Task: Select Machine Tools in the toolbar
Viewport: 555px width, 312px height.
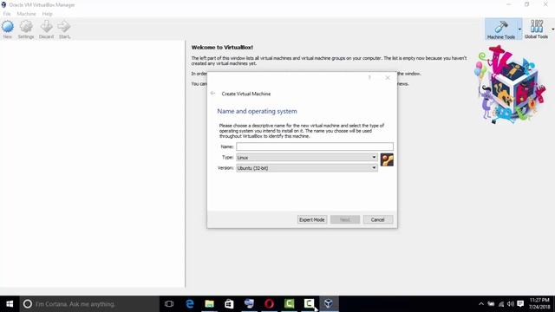Action: click(x=501, y=29)
